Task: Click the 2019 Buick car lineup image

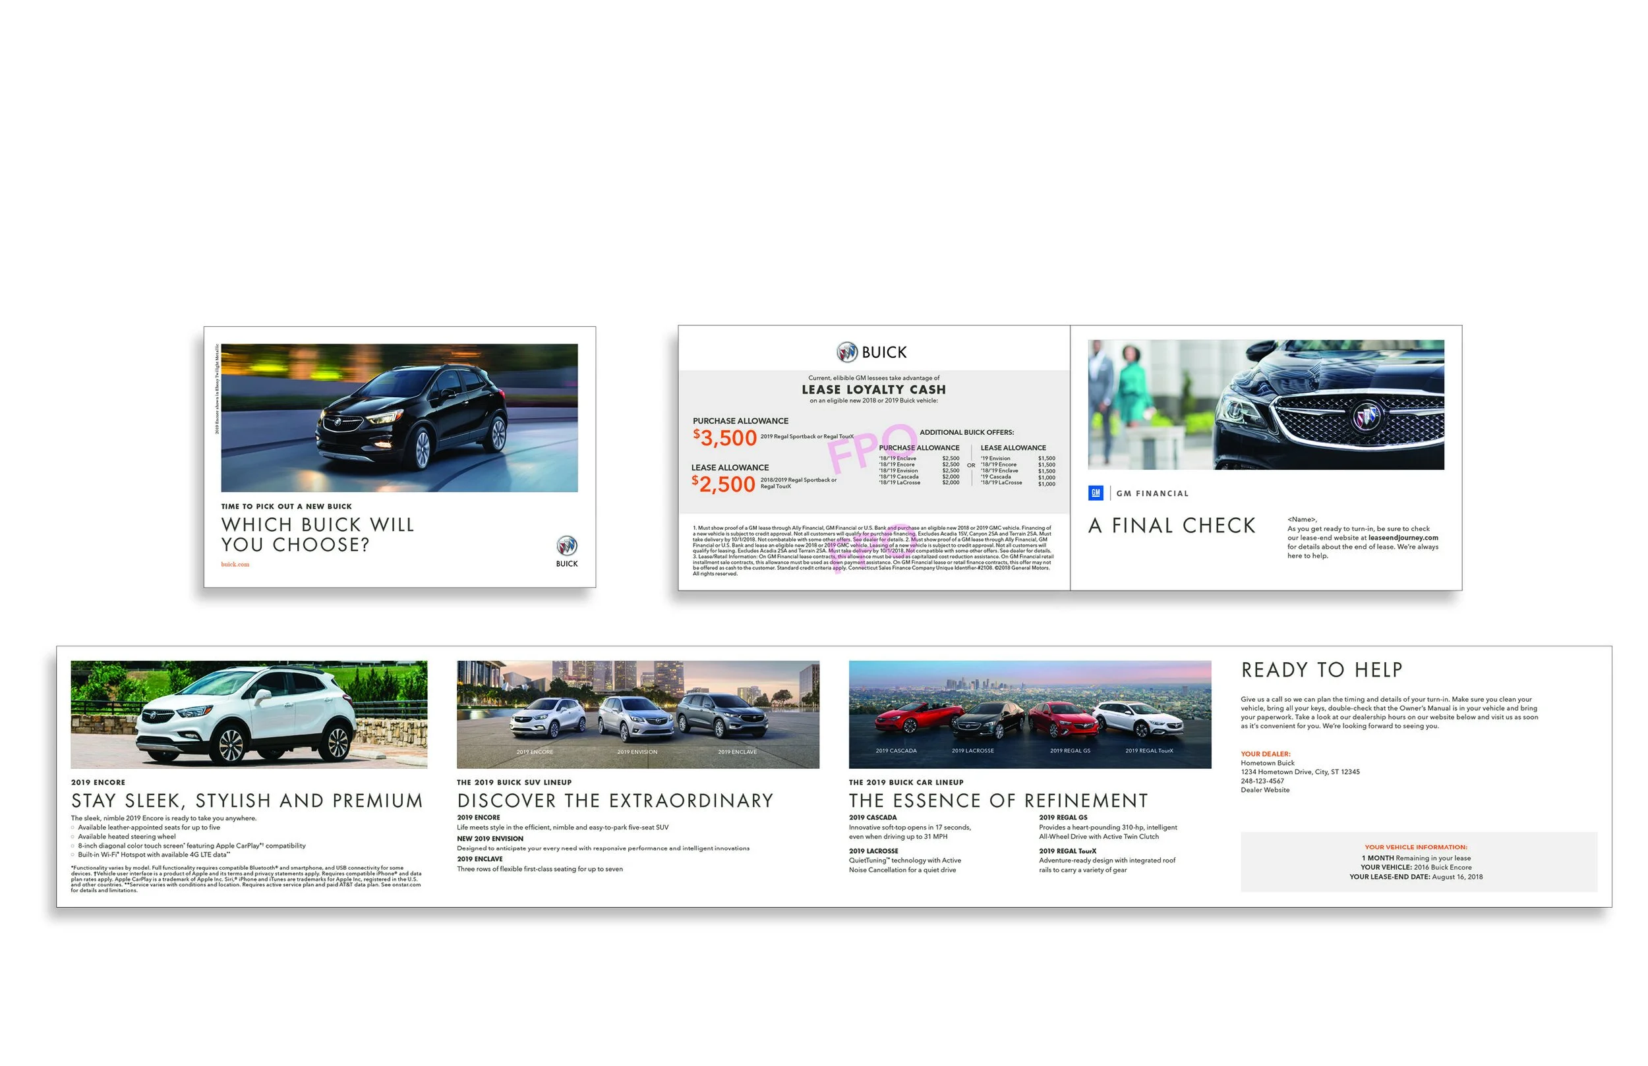Action: coord(1029,714)
